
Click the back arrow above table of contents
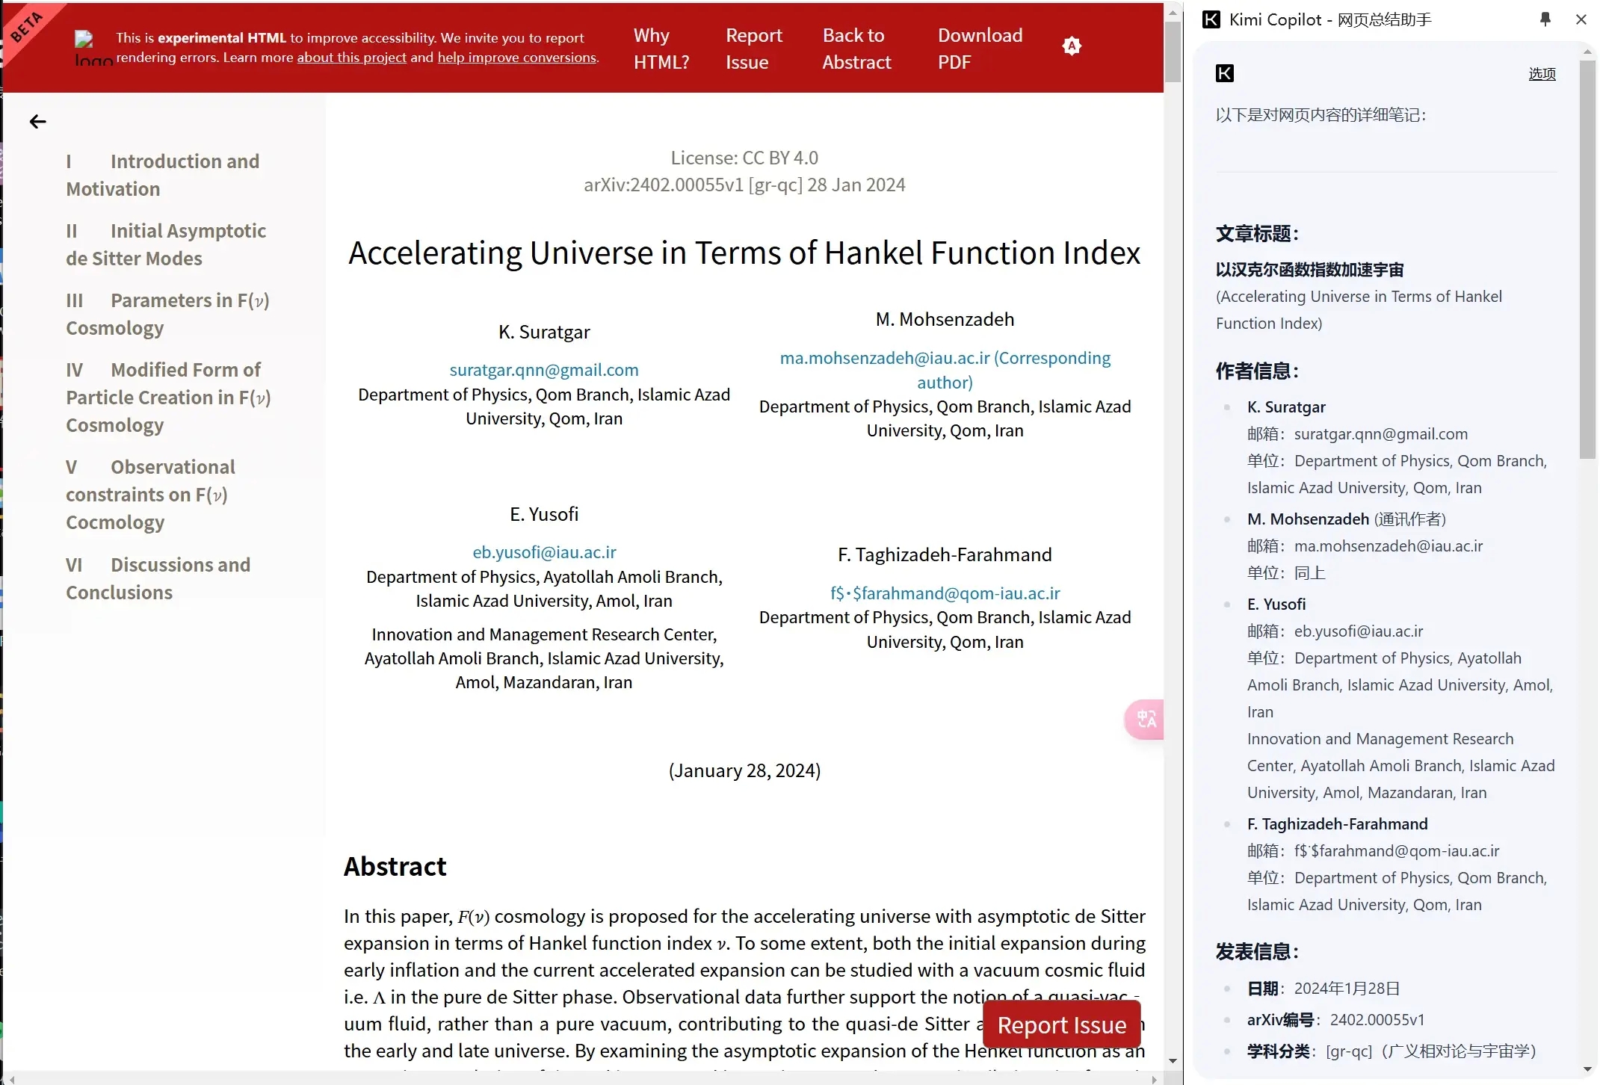(37, 122)
